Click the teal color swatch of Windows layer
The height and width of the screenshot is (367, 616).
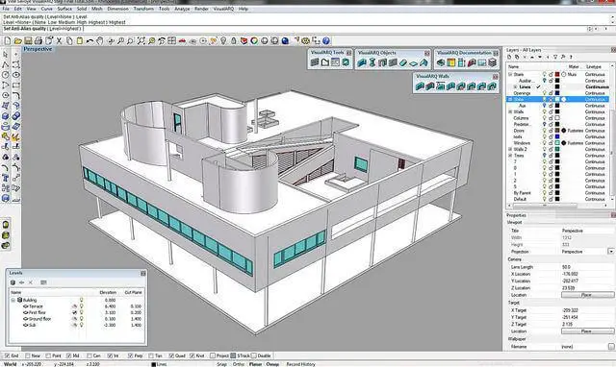(x=557, y=143)
